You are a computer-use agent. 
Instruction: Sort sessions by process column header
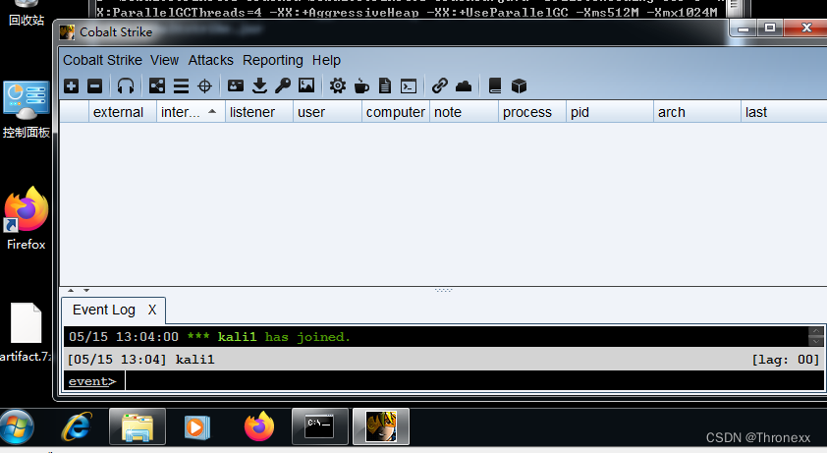tap(532, 112)
